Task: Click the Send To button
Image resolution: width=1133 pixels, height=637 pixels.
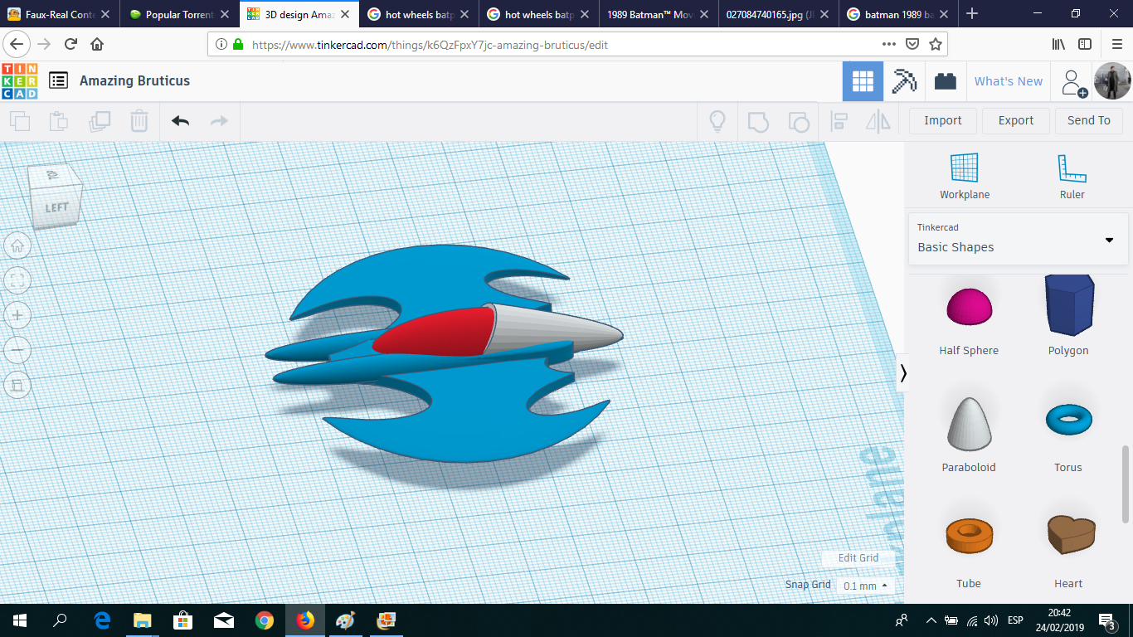Action: (x=1089, y=120)
